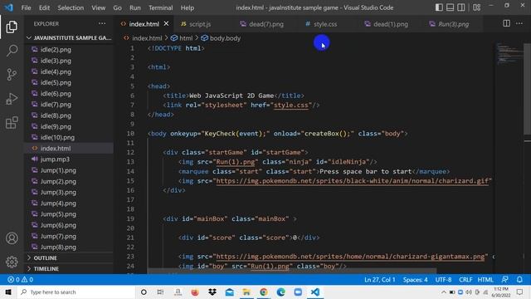The height and width of the screenshot is (299, 531).
Task: Open the Run menu
Action: pos(134,7)
